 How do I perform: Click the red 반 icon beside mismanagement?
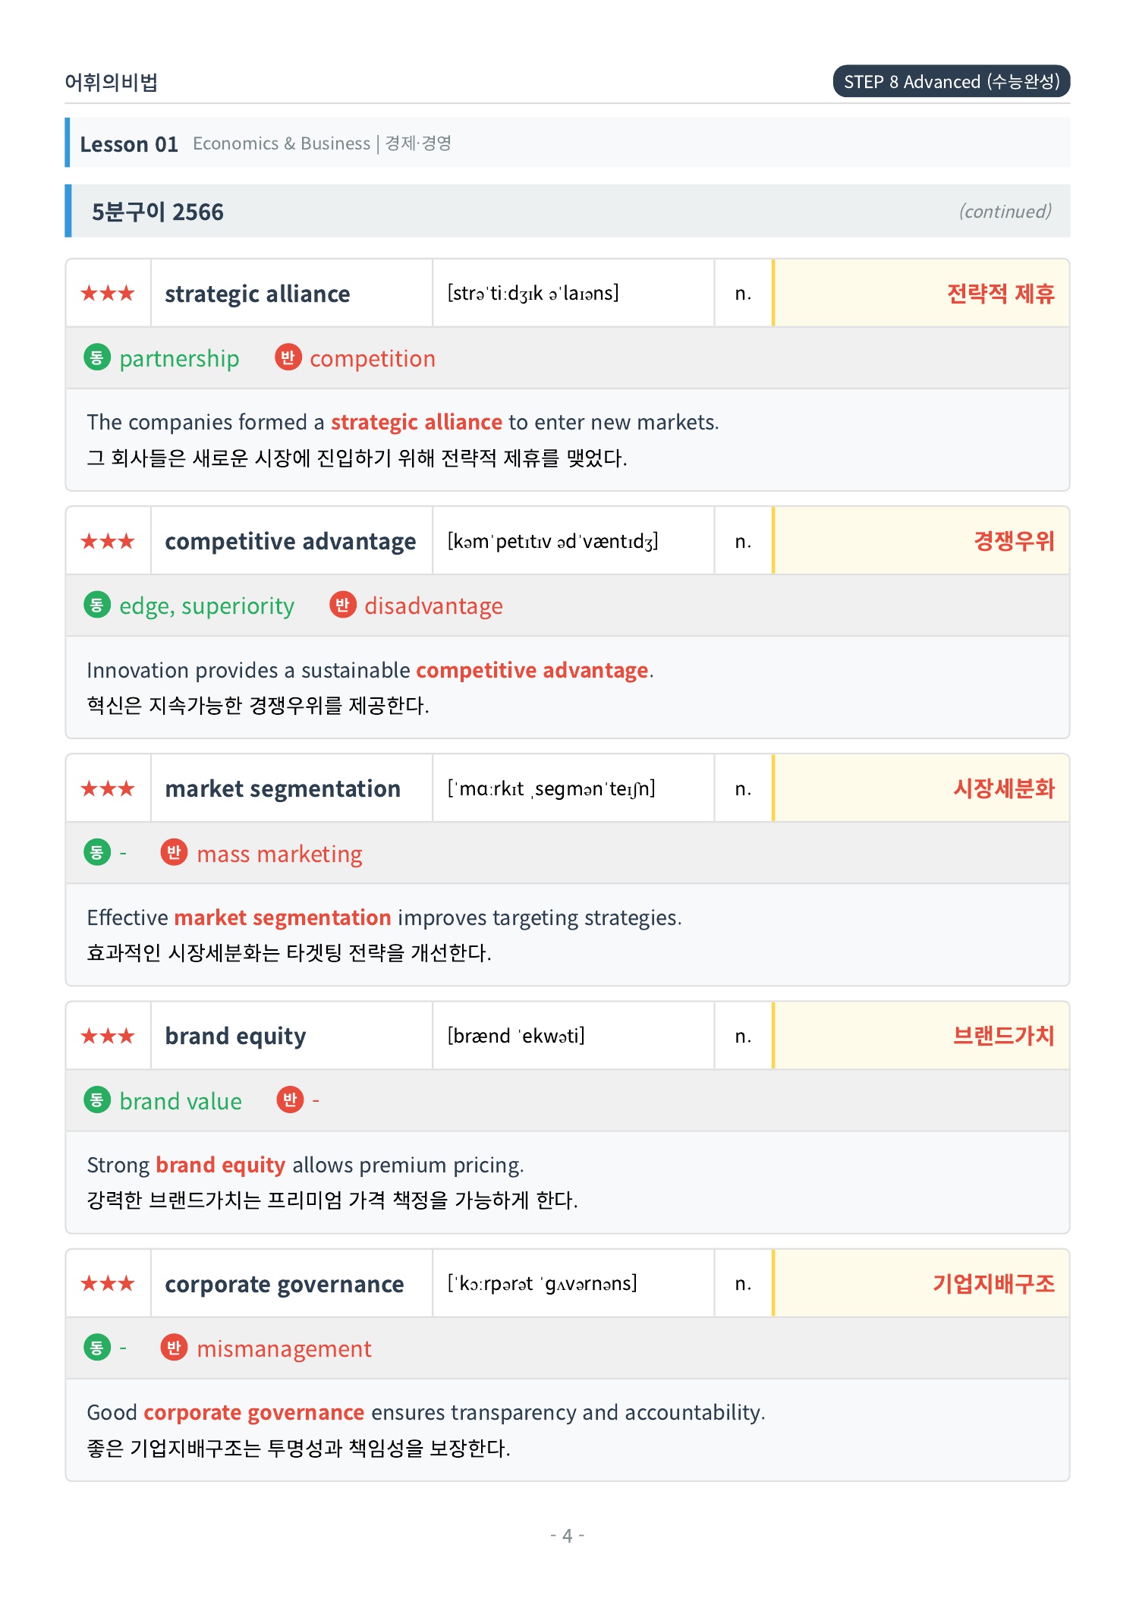point(174,1348)
